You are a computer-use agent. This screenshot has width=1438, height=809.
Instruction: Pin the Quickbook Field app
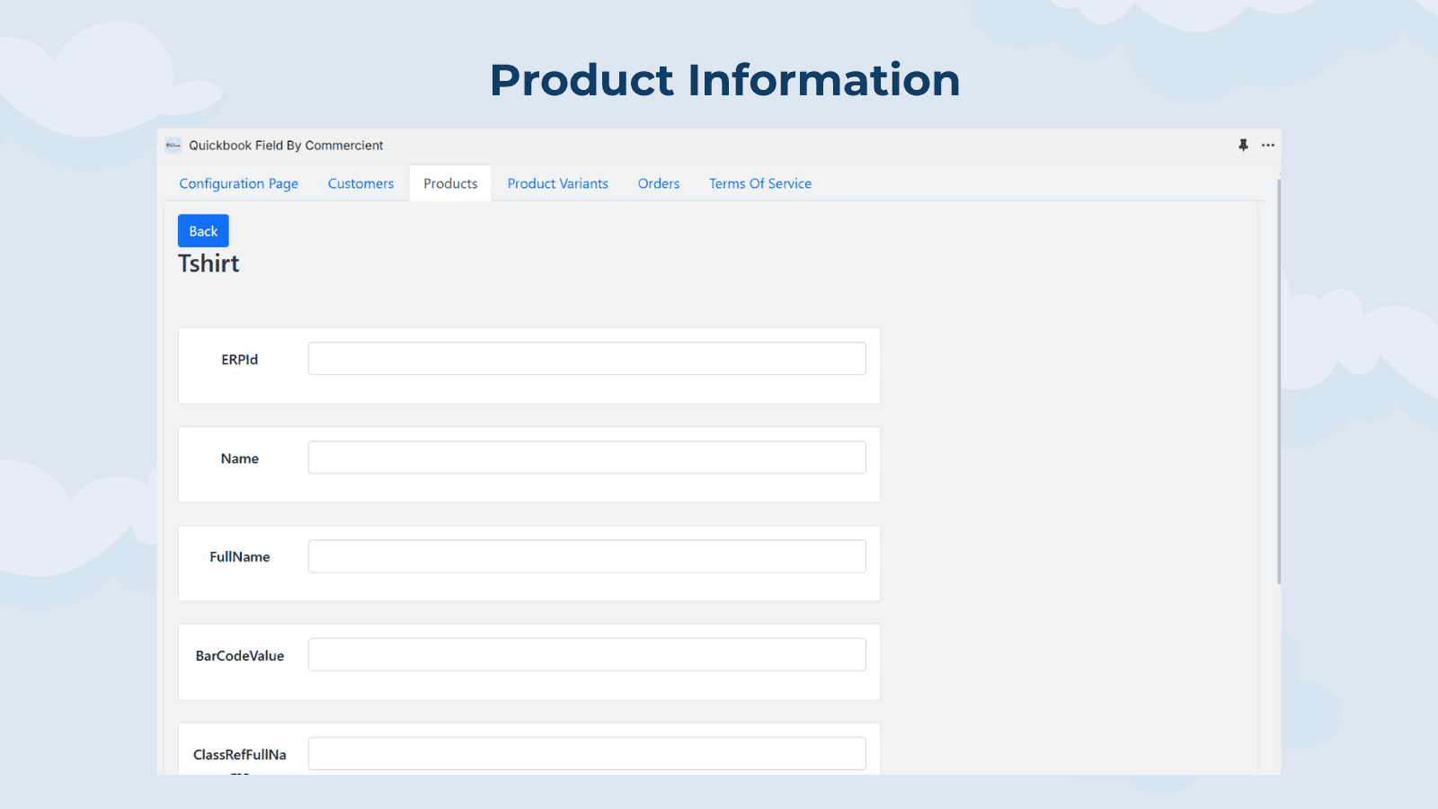coord(1243,145)
